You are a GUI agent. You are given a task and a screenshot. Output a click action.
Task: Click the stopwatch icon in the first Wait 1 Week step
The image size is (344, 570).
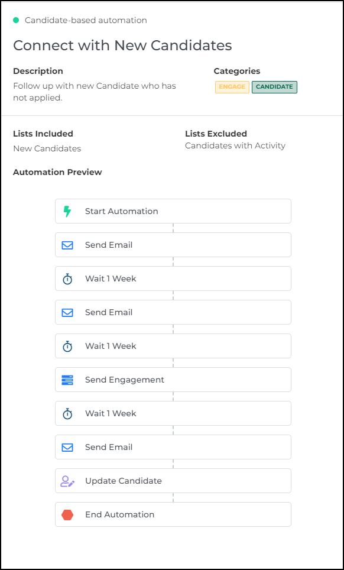(x=67, y=279)
